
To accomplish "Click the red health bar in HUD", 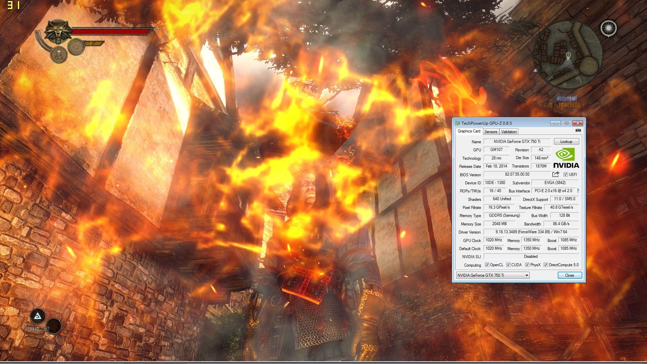I will pos(112,32).
